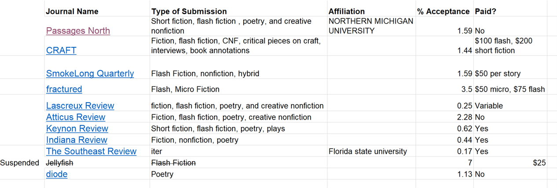Open the diode journal link
The image size is (557, 188).
[57, 174]
